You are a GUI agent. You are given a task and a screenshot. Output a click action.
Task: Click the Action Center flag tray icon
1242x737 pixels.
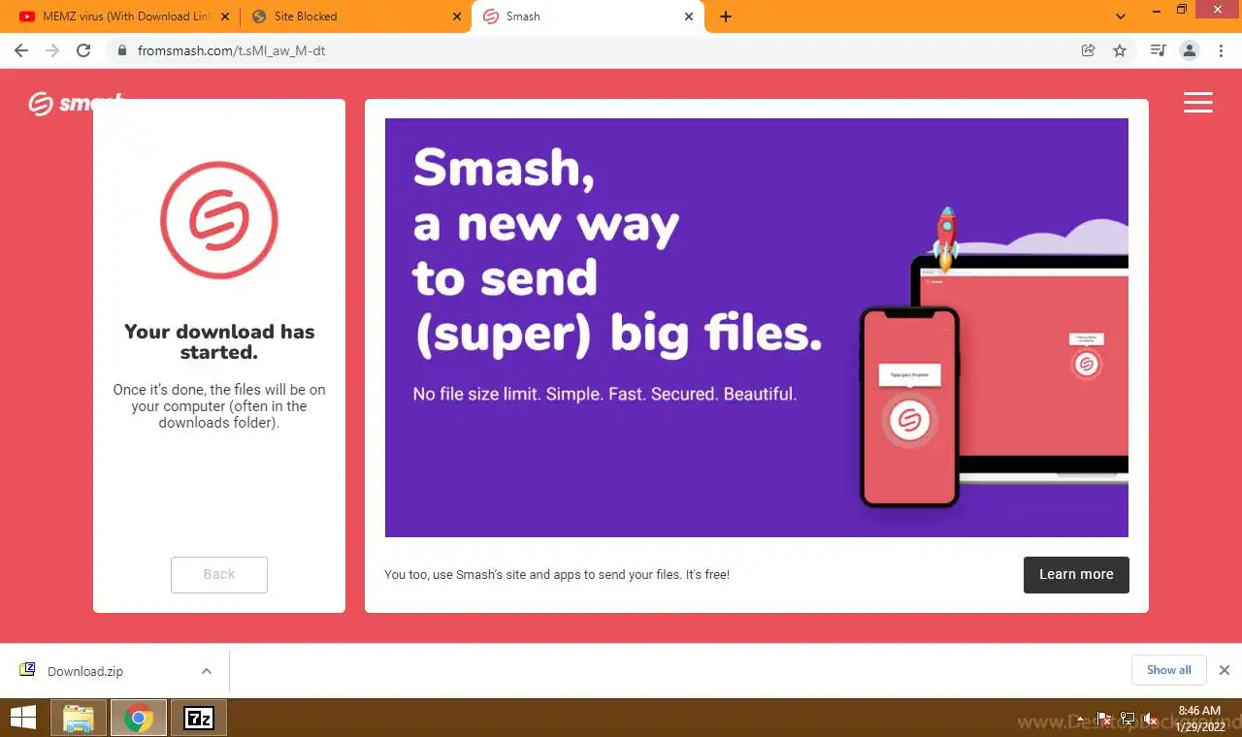tap(1104, 720)
